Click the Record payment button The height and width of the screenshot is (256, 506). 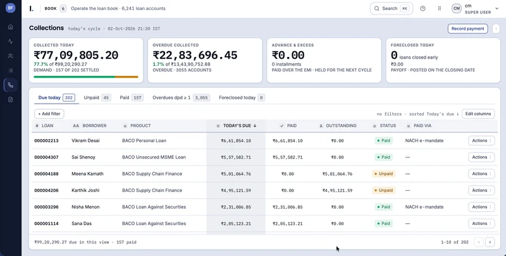tap(467, 28)
